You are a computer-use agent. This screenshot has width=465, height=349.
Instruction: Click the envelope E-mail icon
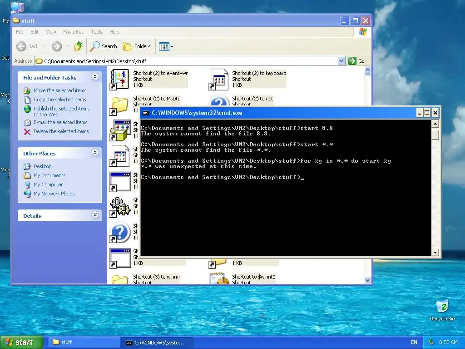[x=27, y=123]
